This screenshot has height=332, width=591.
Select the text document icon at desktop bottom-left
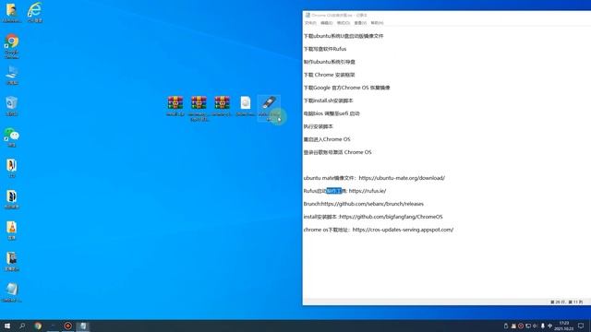click(x=12, y=292)
